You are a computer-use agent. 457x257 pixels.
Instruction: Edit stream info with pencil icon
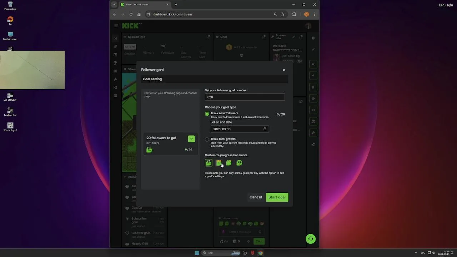(293, 37)
